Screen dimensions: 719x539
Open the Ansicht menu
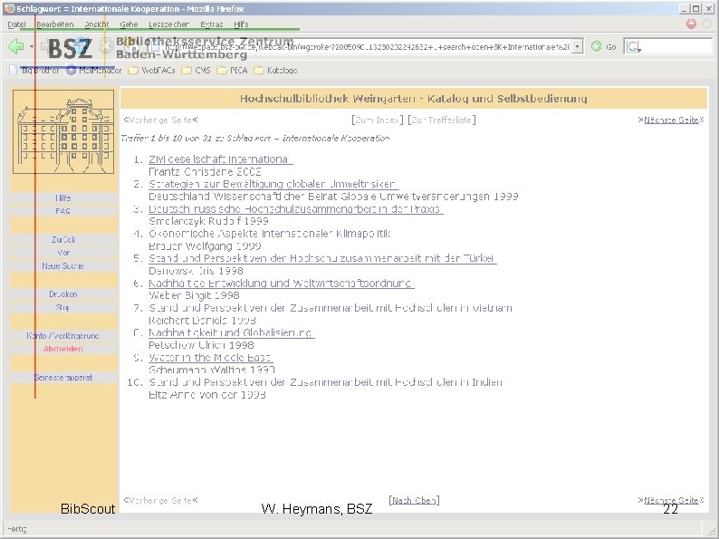coord(96,24)
